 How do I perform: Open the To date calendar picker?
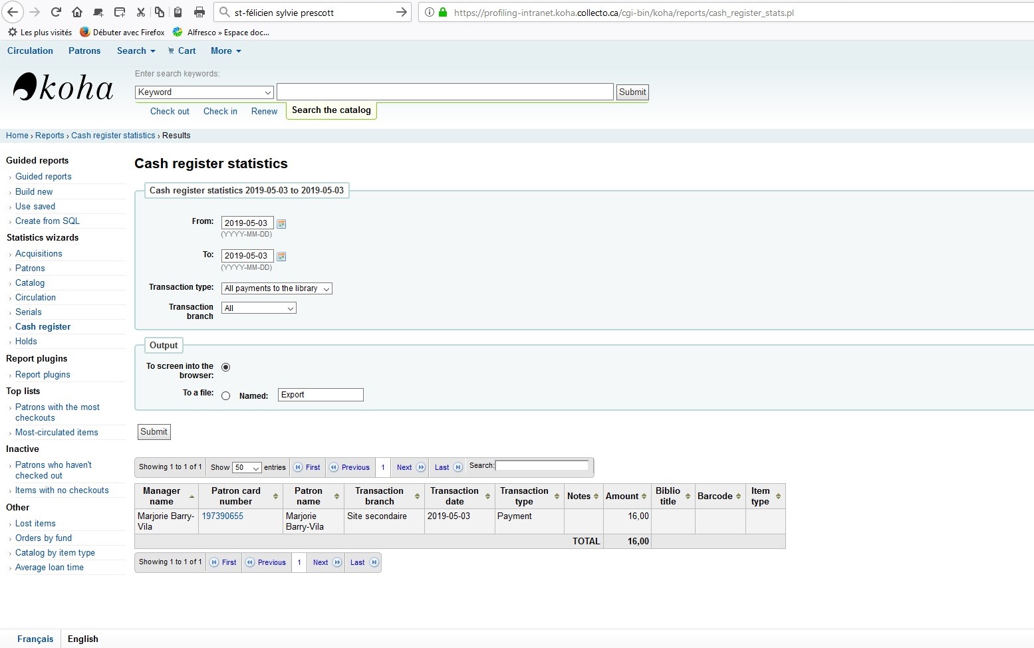[x=281, y=257]
